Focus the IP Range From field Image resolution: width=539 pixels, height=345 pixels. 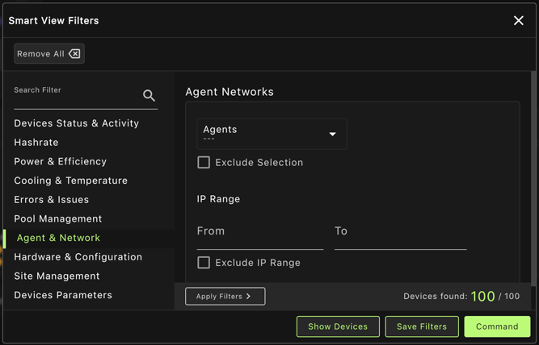pos(259,232)
